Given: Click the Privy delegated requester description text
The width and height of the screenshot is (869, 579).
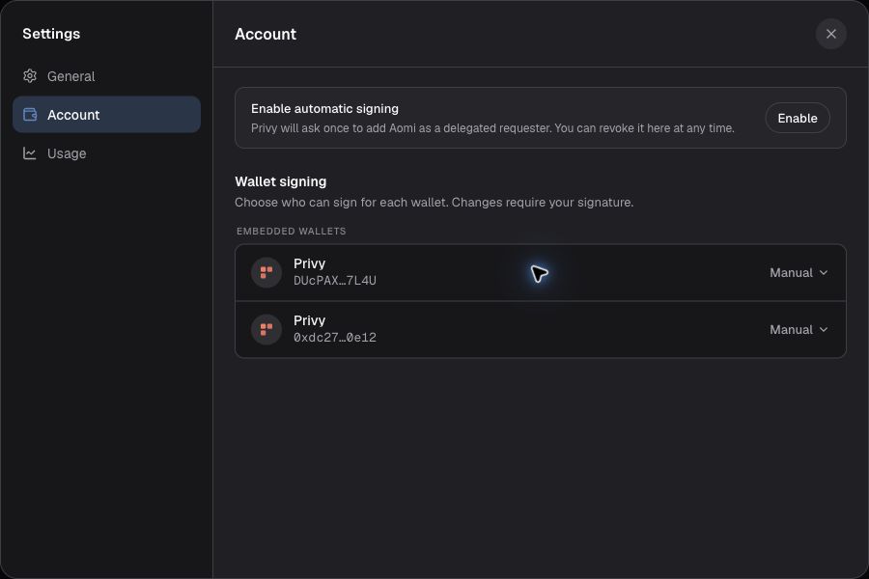Looking at the screenshot, I should (x=492, y=128).
